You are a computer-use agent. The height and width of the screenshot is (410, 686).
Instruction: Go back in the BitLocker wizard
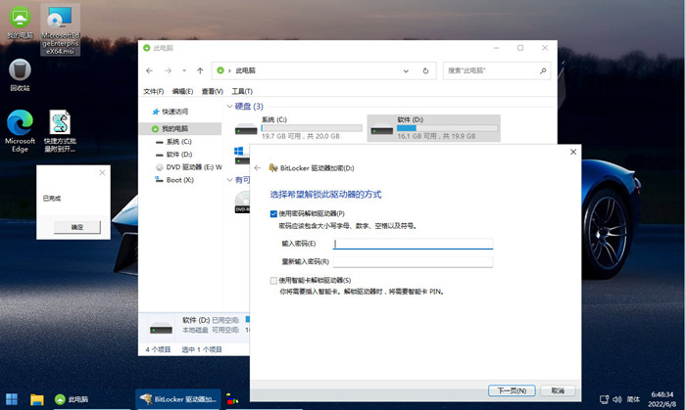click(257, 168)
